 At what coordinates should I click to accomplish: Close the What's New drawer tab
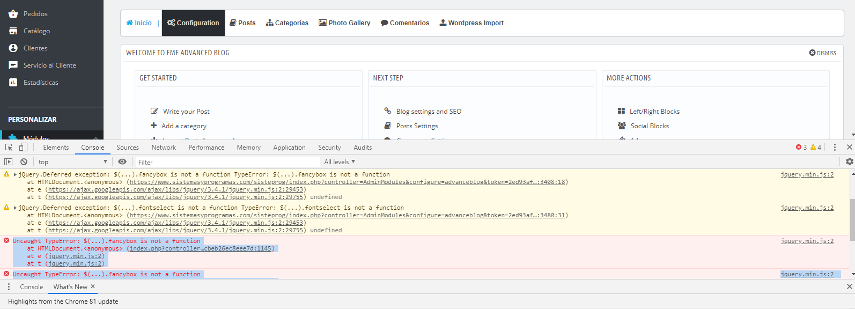coord(93,286)
